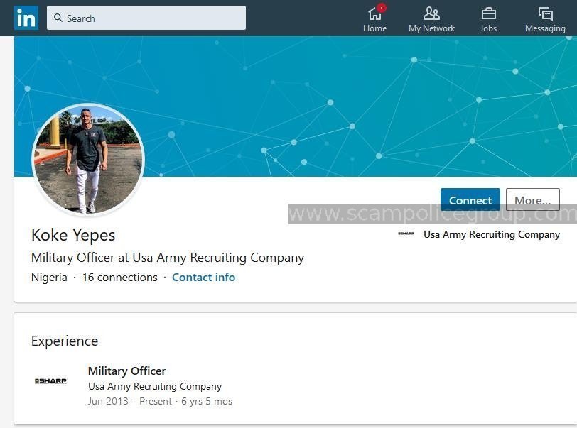Image resolution: width=577 pixels, height=428 pixels.
Task: Click the SHARP logo in the Experience section
Action: 50,381
